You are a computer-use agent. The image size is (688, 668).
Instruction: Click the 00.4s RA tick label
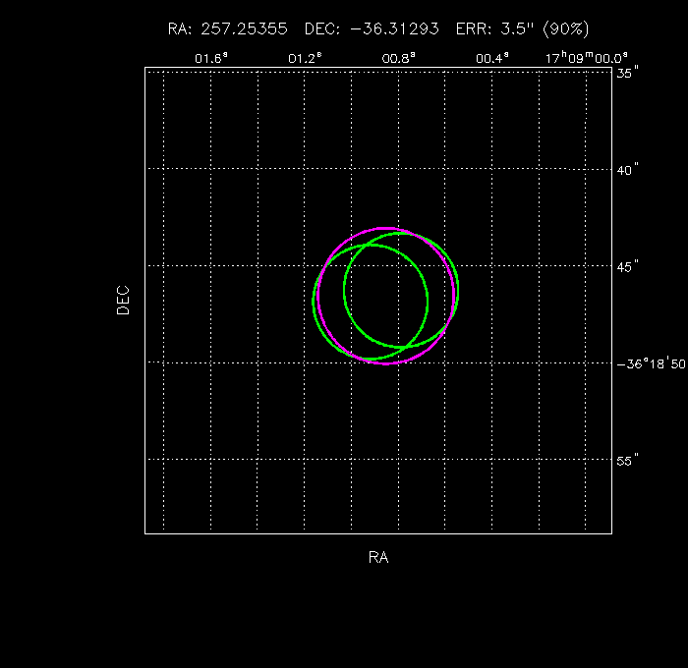pyautogui.click(x=491, y=58)
